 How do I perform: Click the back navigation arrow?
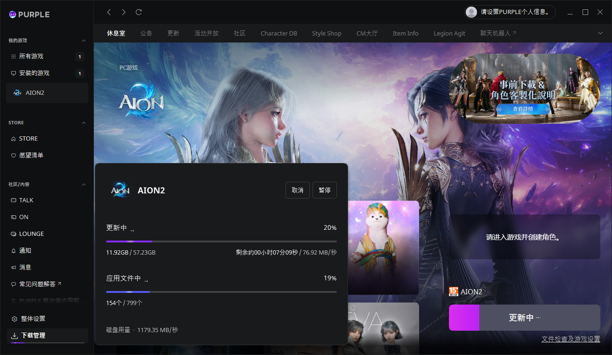[x=109, y=12]
